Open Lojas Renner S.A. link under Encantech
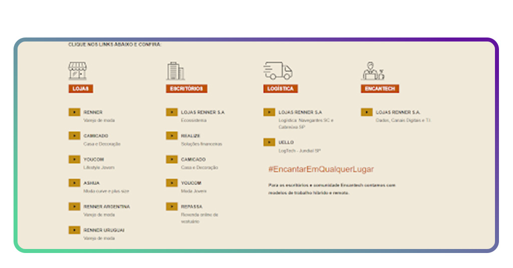Image resolution: width=513 pixels, height=268 pixels. (x=398, y=112)
